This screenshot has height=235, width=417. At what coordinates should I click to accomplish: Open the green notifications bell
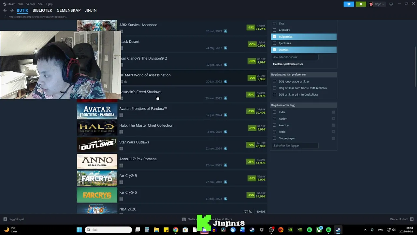[x=361, y=4]
